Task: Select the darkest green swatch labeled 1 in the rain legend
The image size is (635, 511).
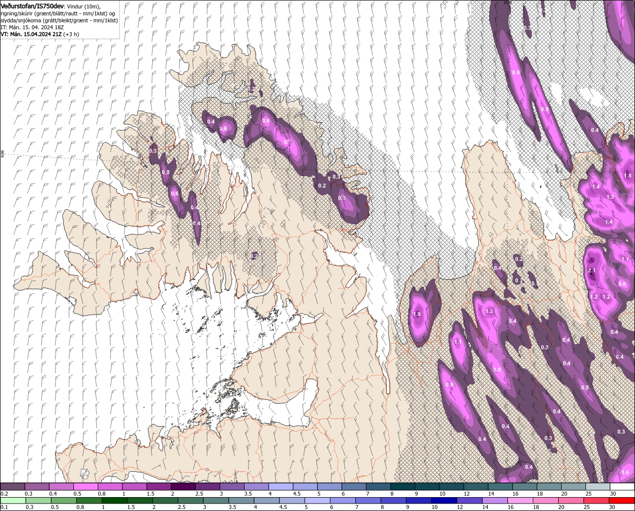Action: click(x=115, y=501)
